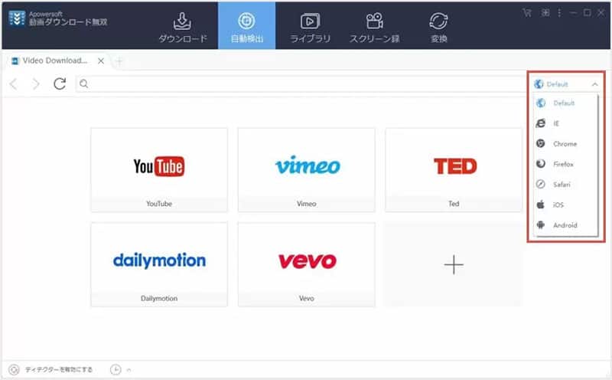Click the shopping cart icon in title bar
Screen dimensions: 612x380
526,12
